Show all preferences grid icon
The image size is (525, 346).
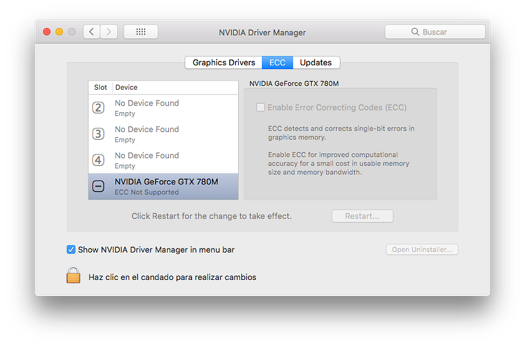click(x=141, y=32)
